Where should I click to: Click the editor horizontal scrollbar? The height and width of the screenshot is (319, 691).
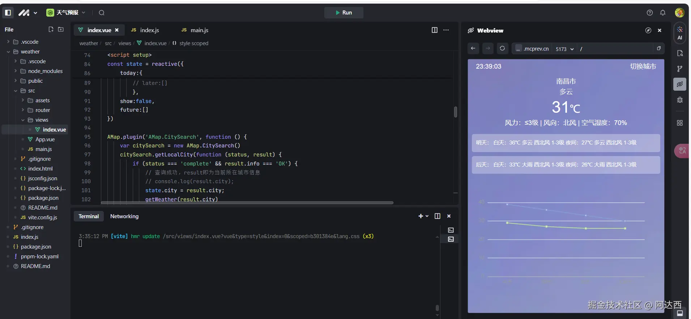click(247, 203)
